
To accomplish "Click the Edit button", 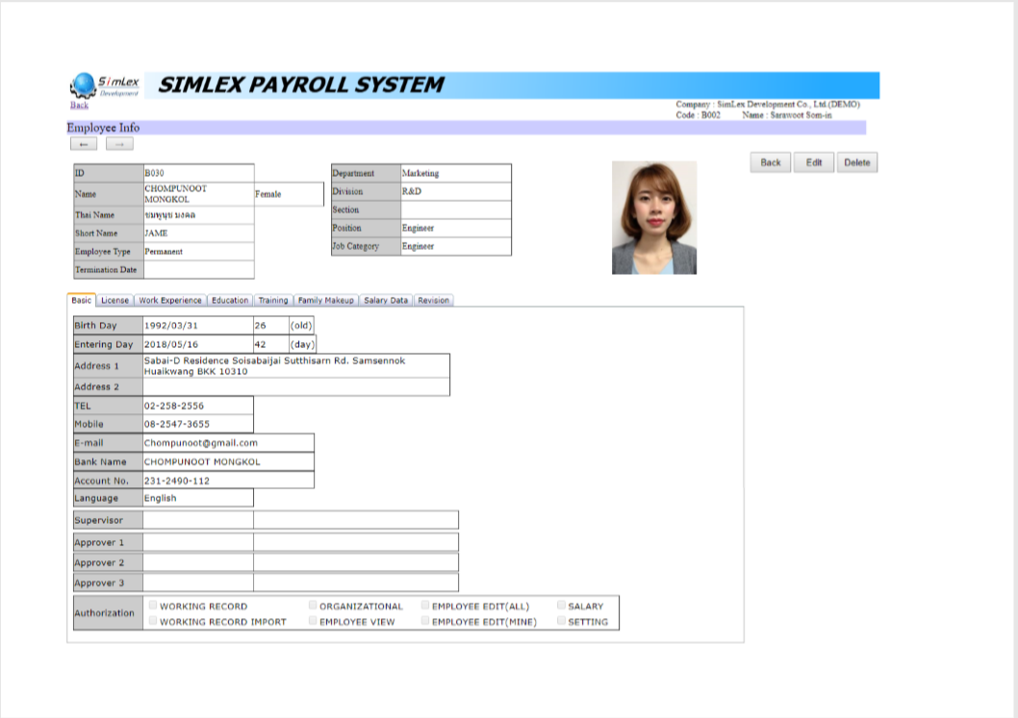I will [x=814, y=162].
